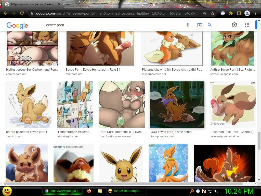Close the google.com search tab

(59, 4)
